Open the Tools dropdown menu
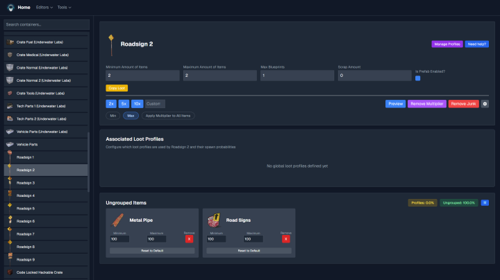The width and height of the screenshot is (500, 280). (x=64, y=8)
